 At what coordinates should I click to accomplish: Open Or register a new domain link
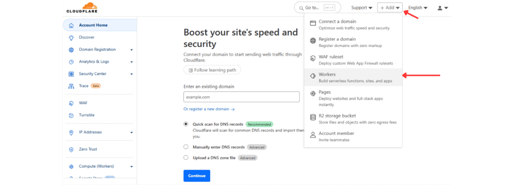click(209, 109)
